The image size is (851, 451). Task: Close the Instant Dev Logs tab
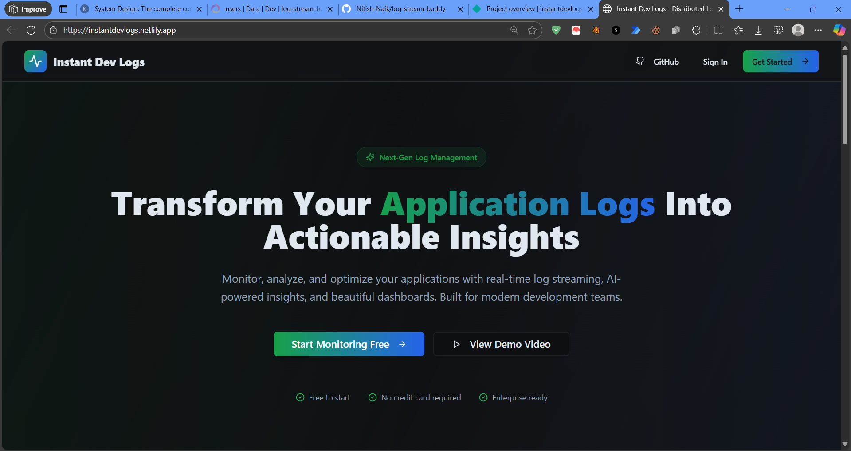click(x=721, y=9)
